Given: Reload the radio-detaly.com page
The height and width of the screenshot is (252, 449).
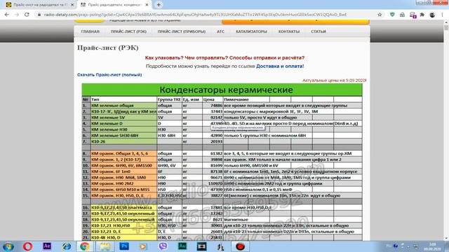Looking at the screenshot, I should (x=27, y=15).
